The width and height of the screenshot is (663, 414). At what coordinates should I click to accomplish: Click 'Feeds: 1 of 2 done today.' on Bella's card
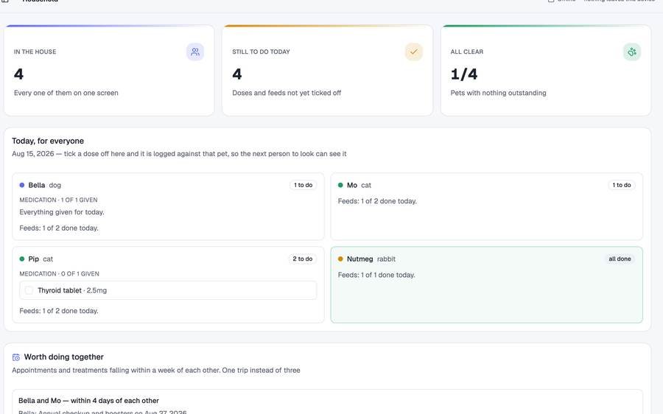[59, 228]
